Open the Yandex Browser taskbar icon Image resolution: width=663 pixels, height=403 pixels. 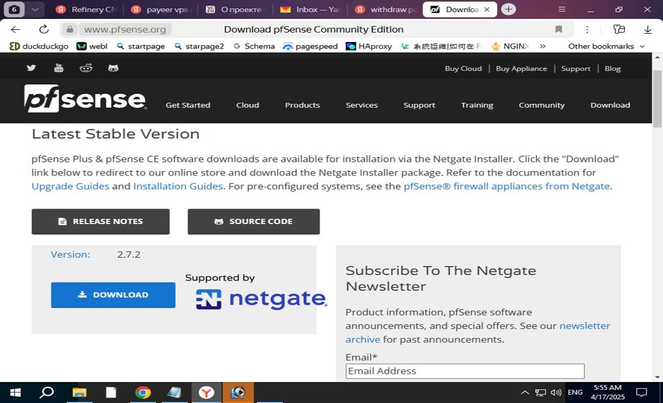tap(207, 393)
